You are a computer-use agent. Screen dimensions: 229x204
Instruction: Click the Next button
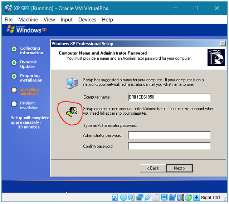179,168
